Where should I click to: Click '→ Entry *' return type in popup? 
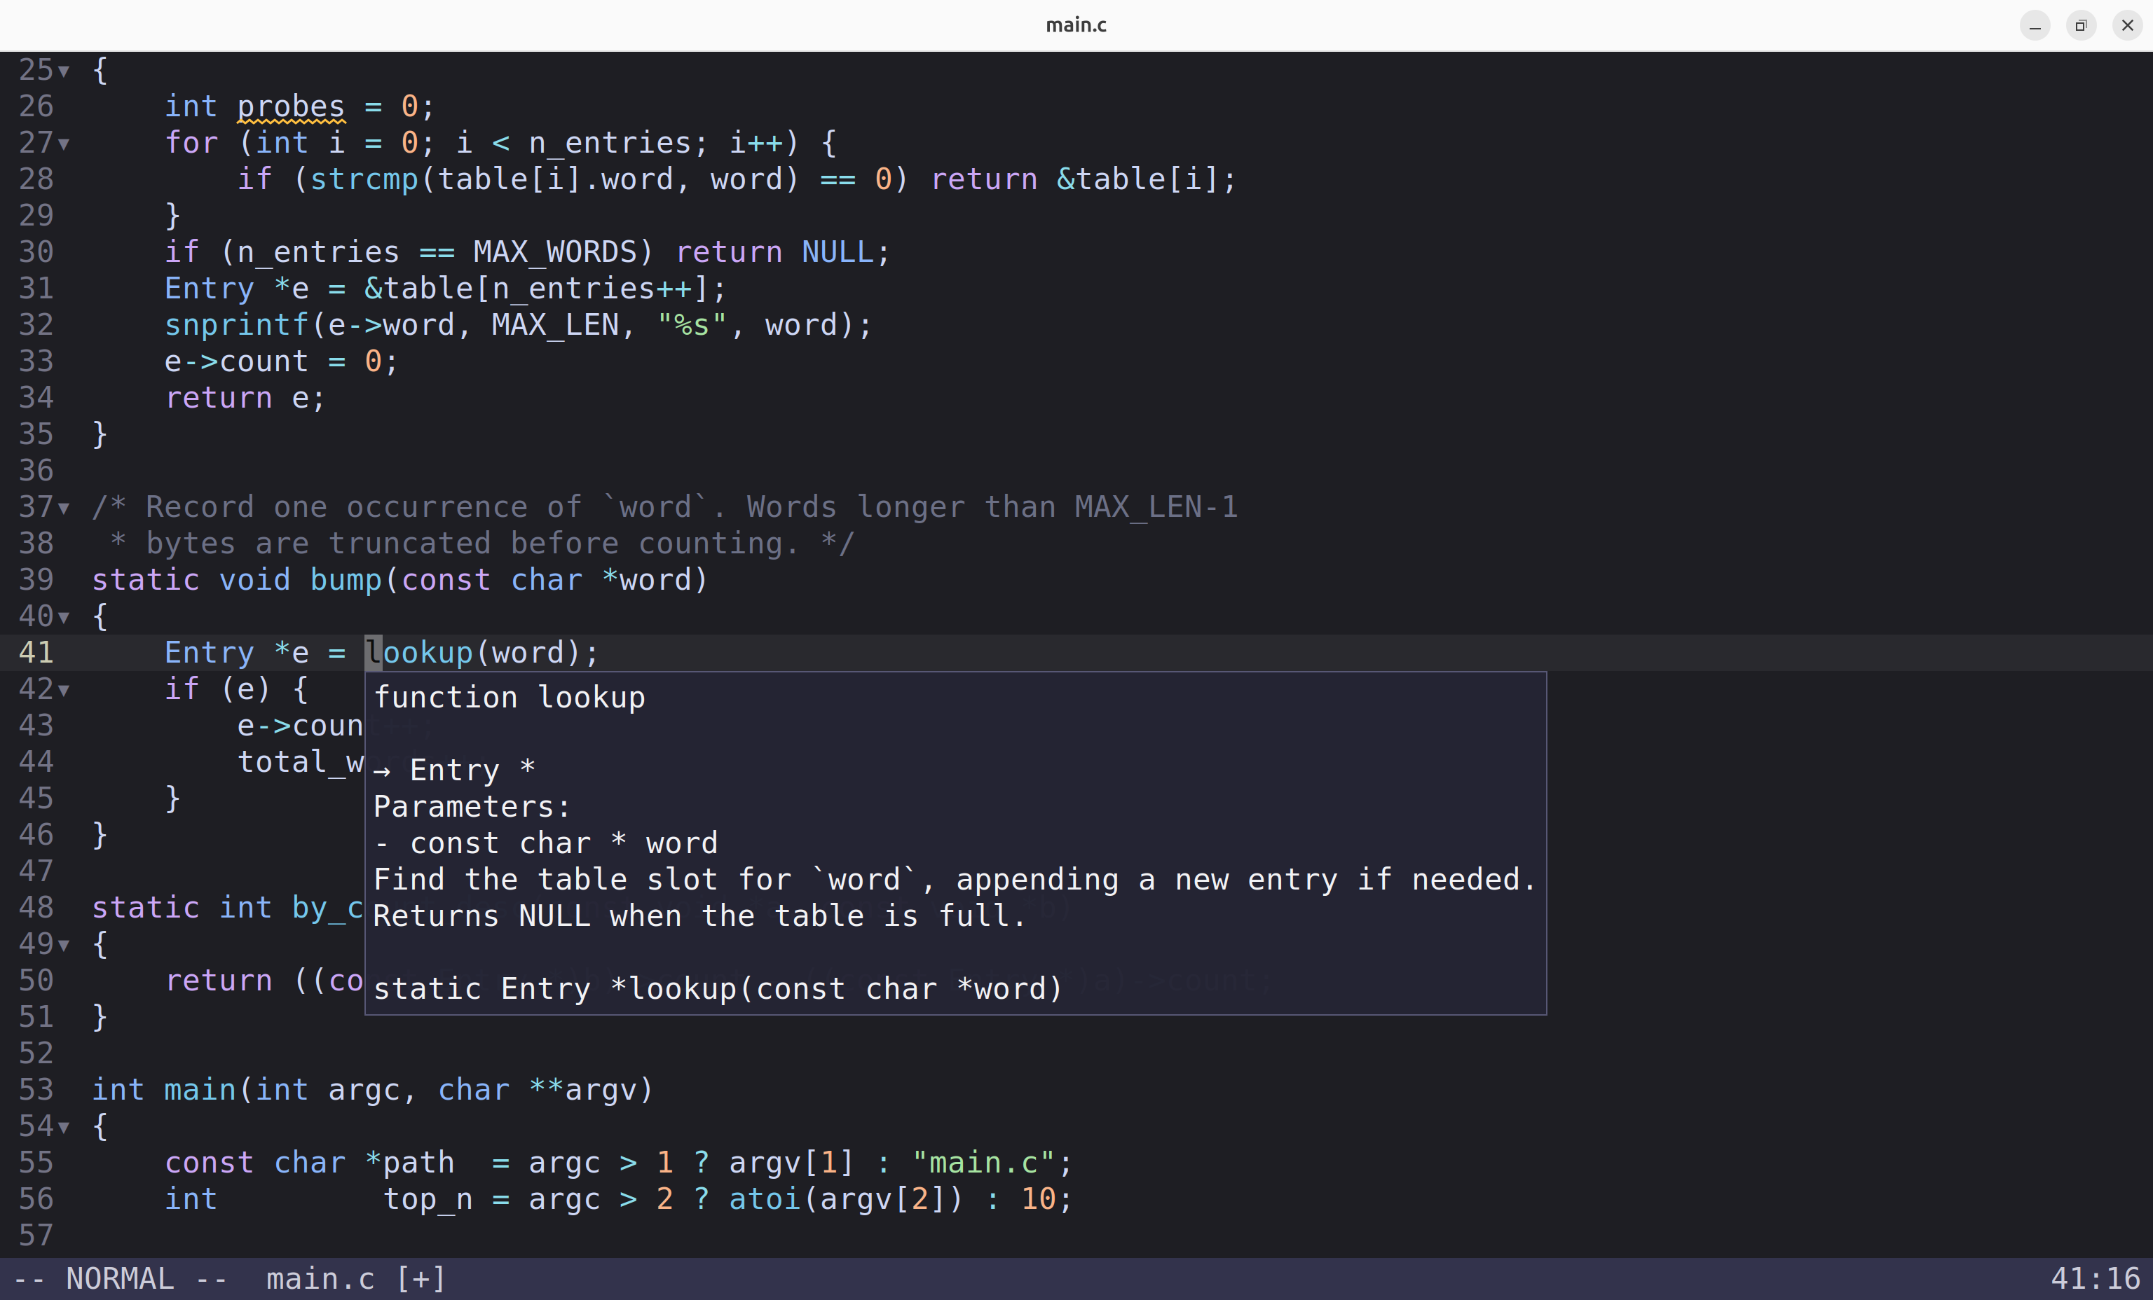454,770
